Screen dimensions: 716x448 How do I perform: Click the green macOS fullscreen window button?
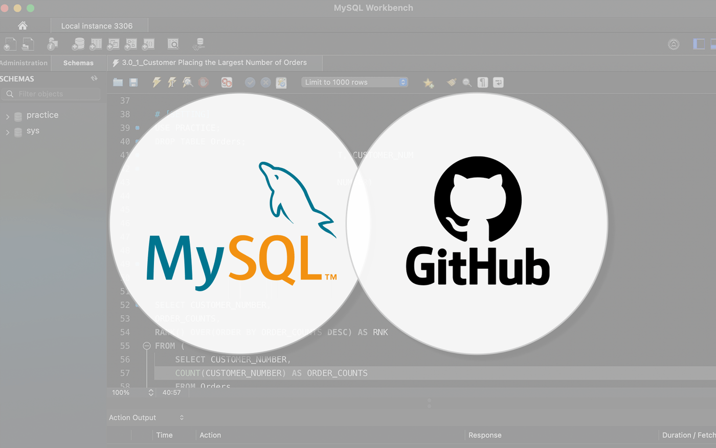(30, 8)
